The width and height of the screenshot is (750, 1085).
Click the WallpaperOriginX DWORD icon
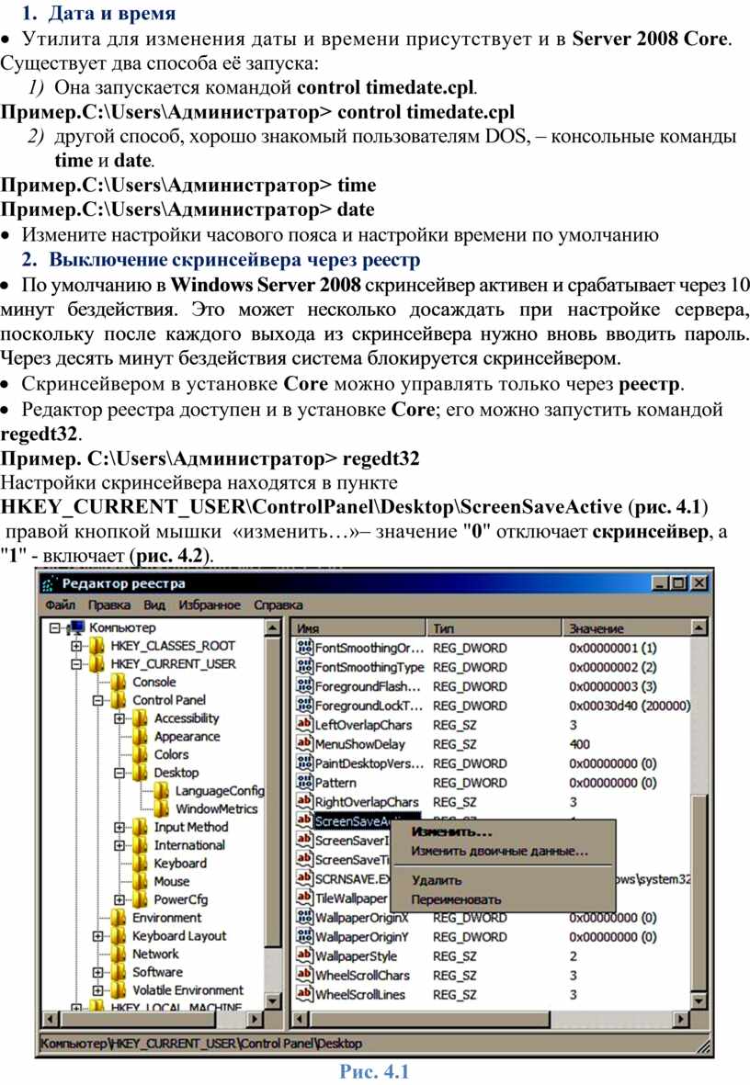[304, 918]
